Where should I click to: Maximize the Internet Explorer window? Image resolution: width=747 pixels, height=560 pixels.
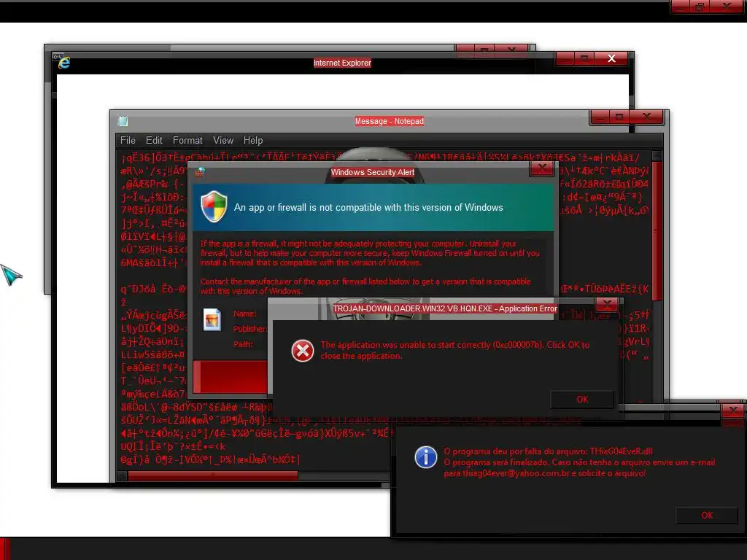click(x=584, y=58)
